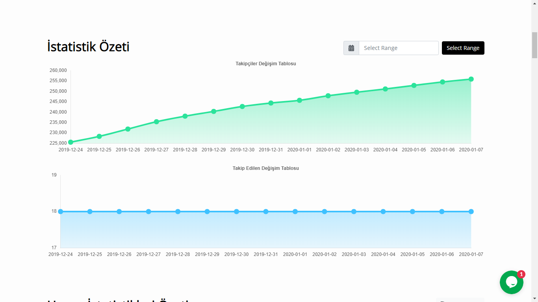Click the blue following point for 2020-01-05
This screenshot has height=302, width=538.
[412, 212]
